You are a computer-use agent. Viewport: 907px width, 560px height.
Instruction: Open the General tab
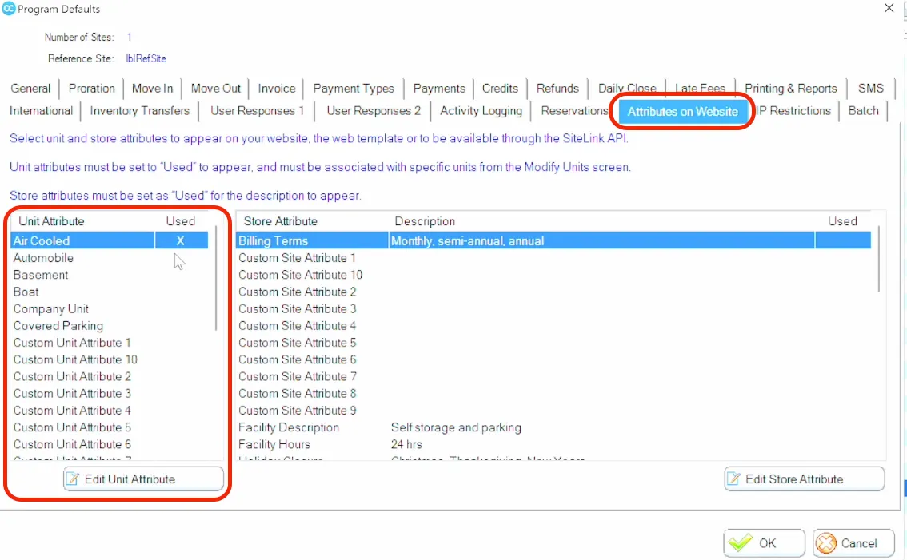tap(30, 89)
